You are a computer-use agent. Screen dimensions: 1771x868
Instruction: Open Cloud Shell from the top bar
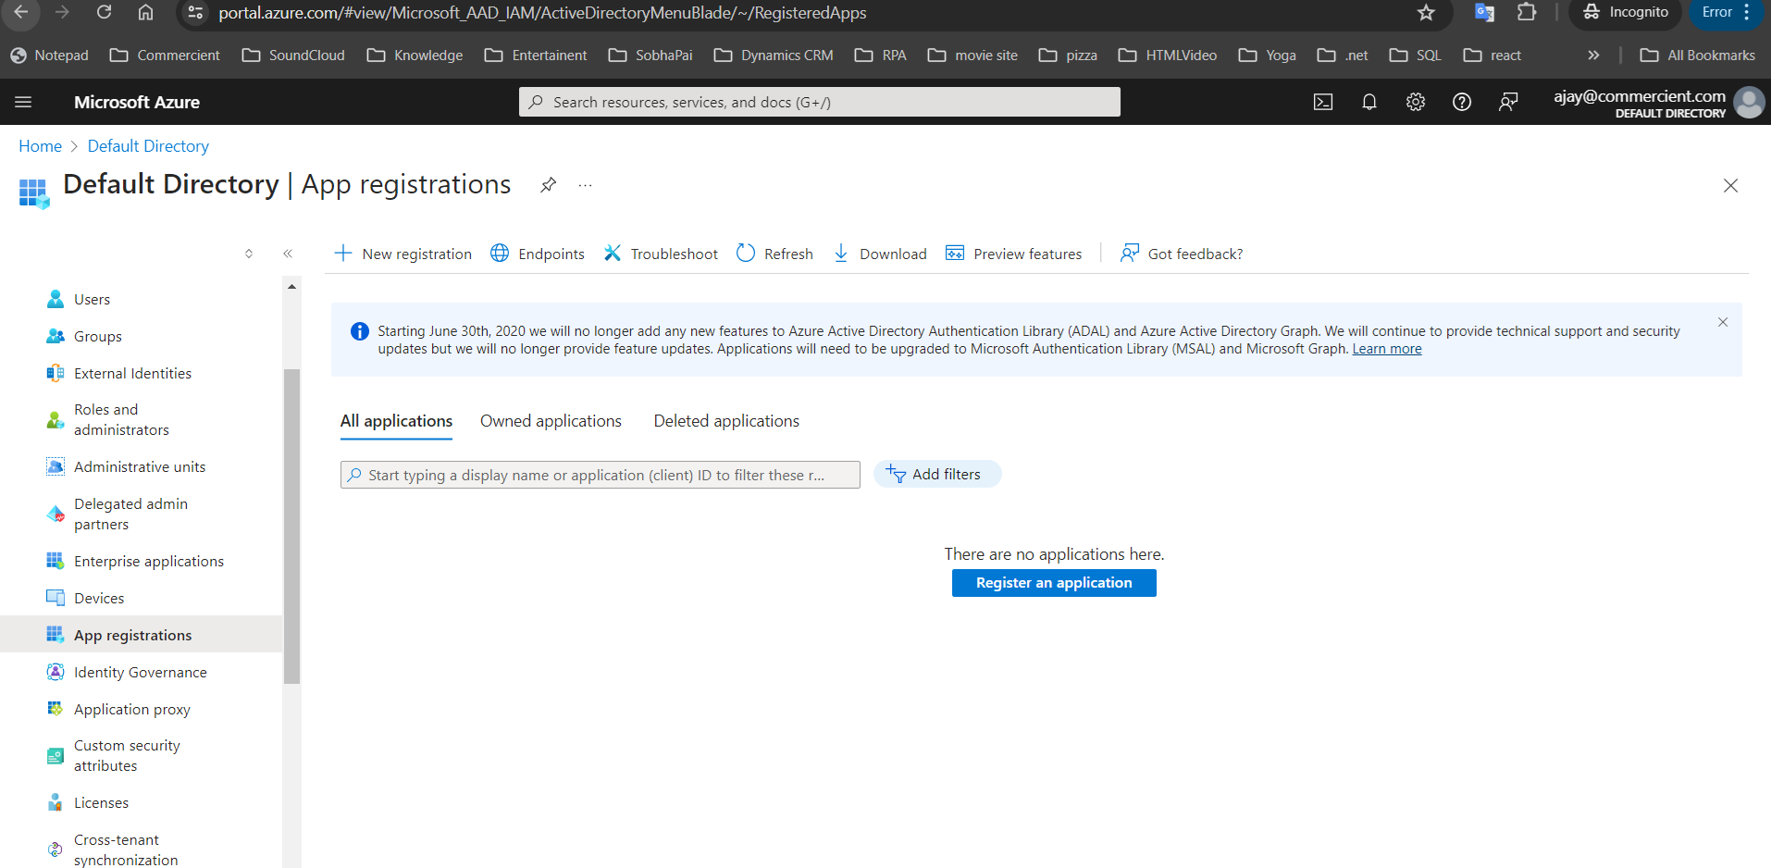click(1323, 102)
